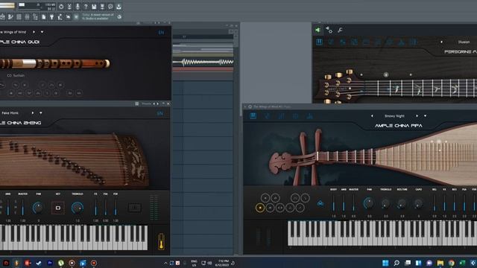Open the Windows Start button
The width and height of the screenshot is (477, 268).
point(385,263)
